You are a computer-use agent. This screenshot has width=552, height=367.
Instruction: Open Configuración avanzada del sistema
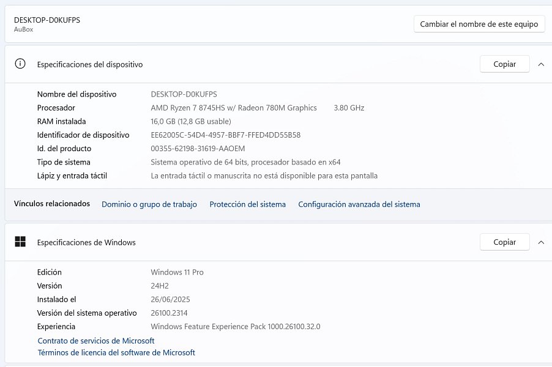point(359,204)
